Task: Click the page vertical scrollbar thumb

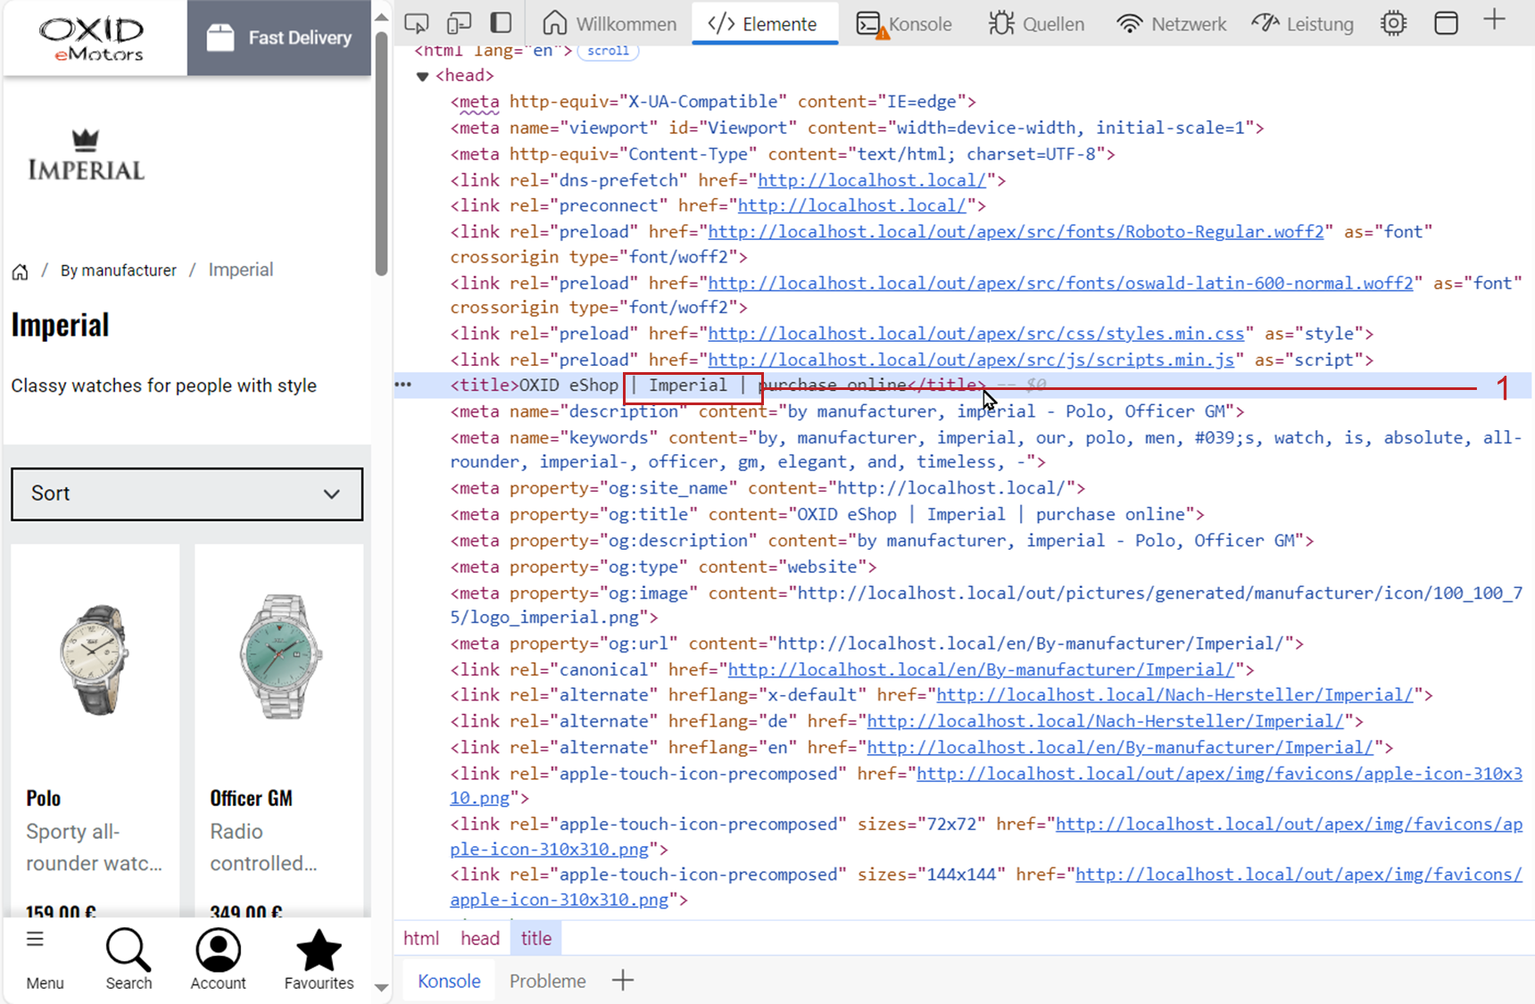Action: (x=382, y=154)
